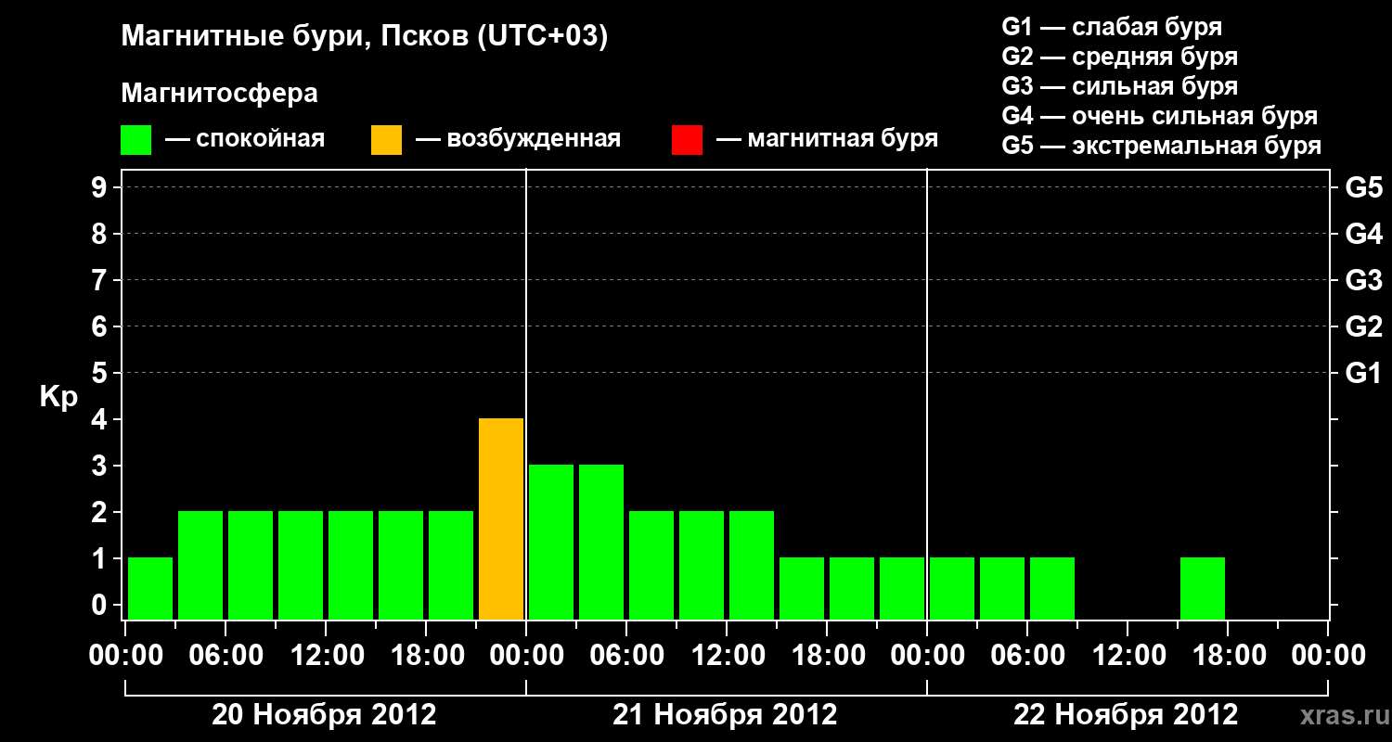The width and height of the screenshot is (1392, 742).
Task: Select the orange Kp 4 bar on 20 Ноября
Action: (501, 518)
